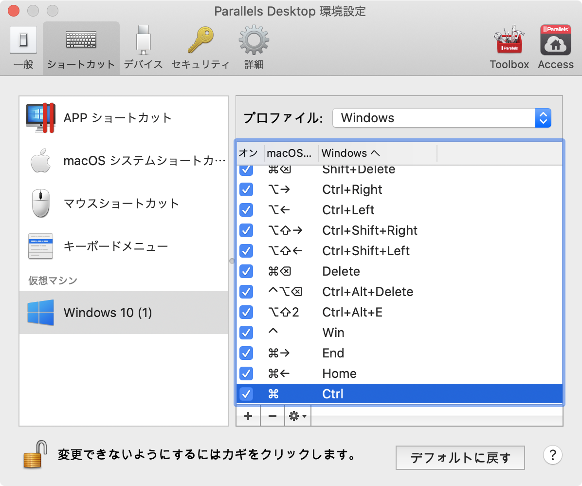582x486 pixels.
Task: Click the split pane divider handle
Action: (232, 261)
